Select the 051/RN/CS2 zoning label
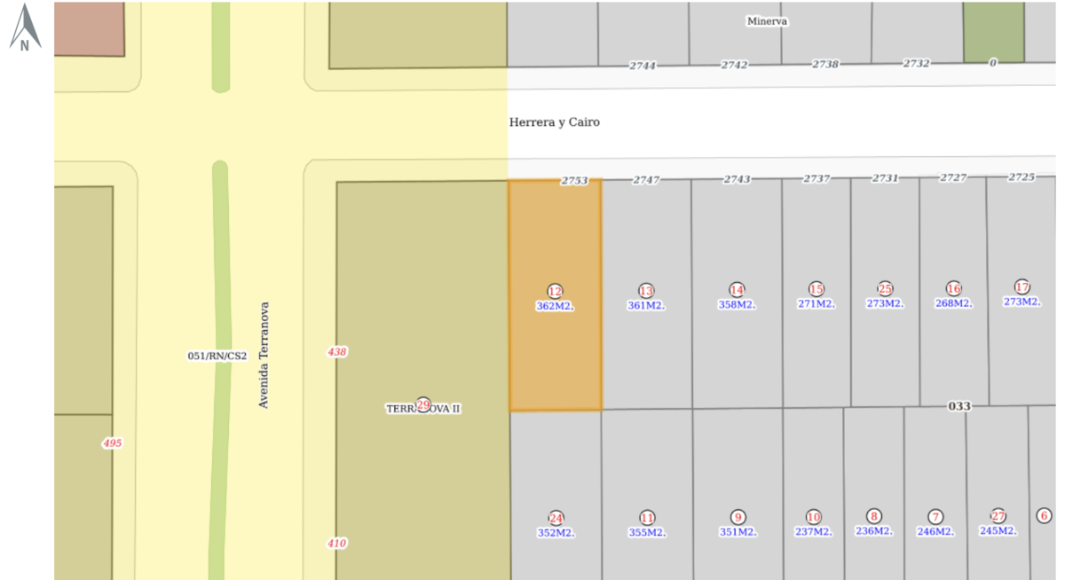Viewport: 1065px width, 580px height. pos(217,356)
